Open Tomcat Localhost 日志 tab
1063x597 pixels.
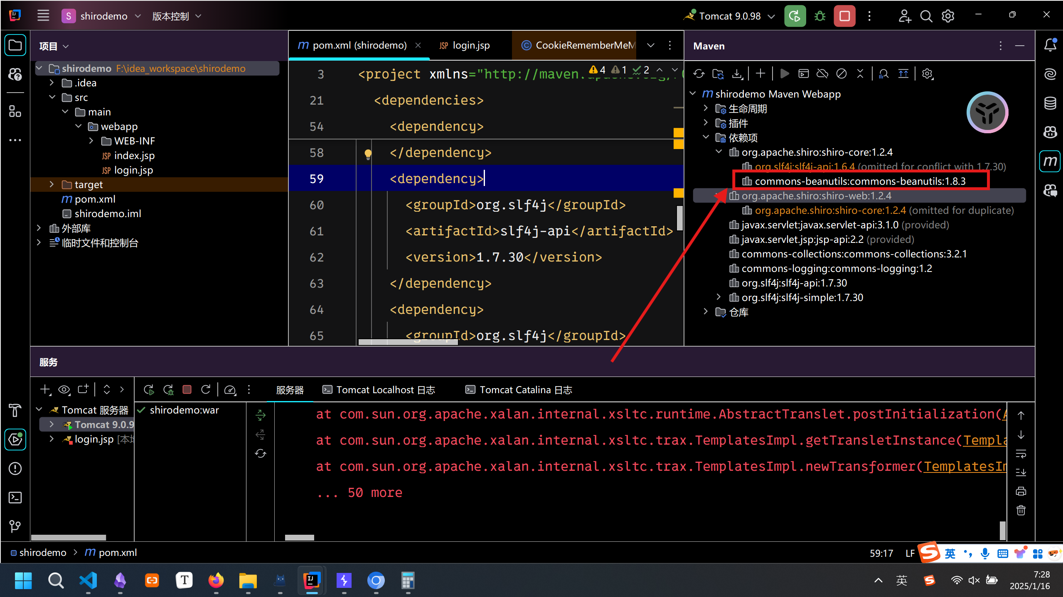coord(379,390)
